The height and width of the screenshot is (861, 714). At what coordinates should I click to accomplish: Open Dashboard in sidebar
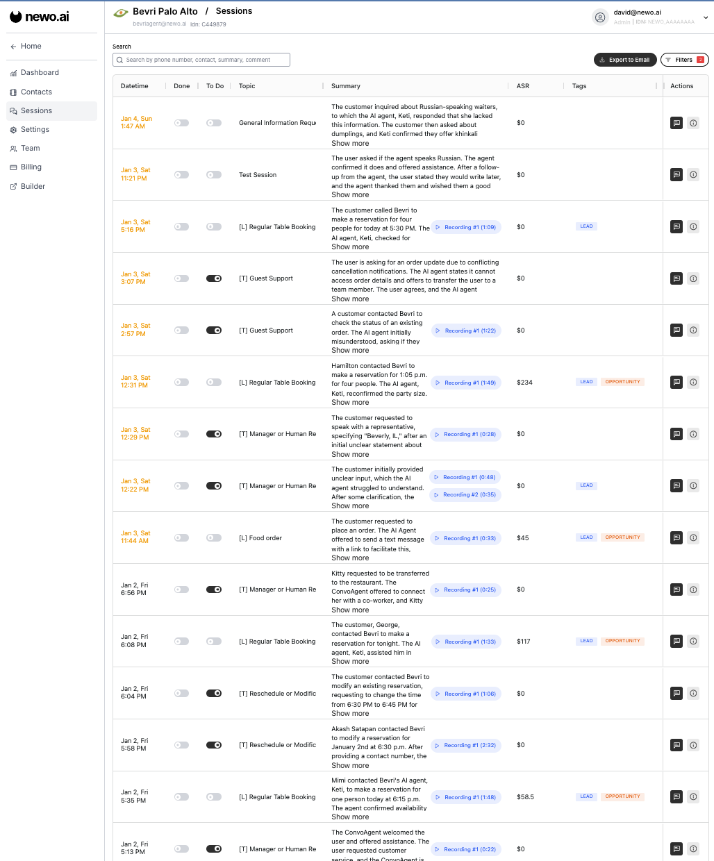coord(40,72)
